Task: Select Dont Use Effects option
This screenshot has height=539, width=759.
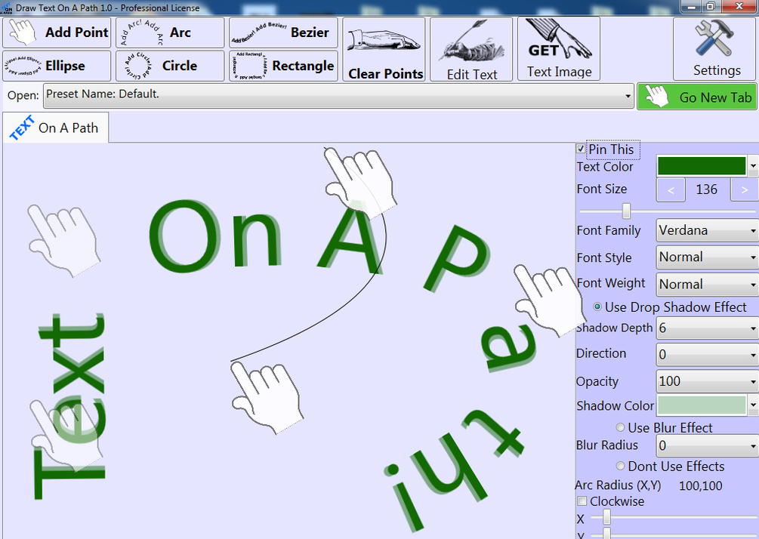Action: (x=620, y=466)
